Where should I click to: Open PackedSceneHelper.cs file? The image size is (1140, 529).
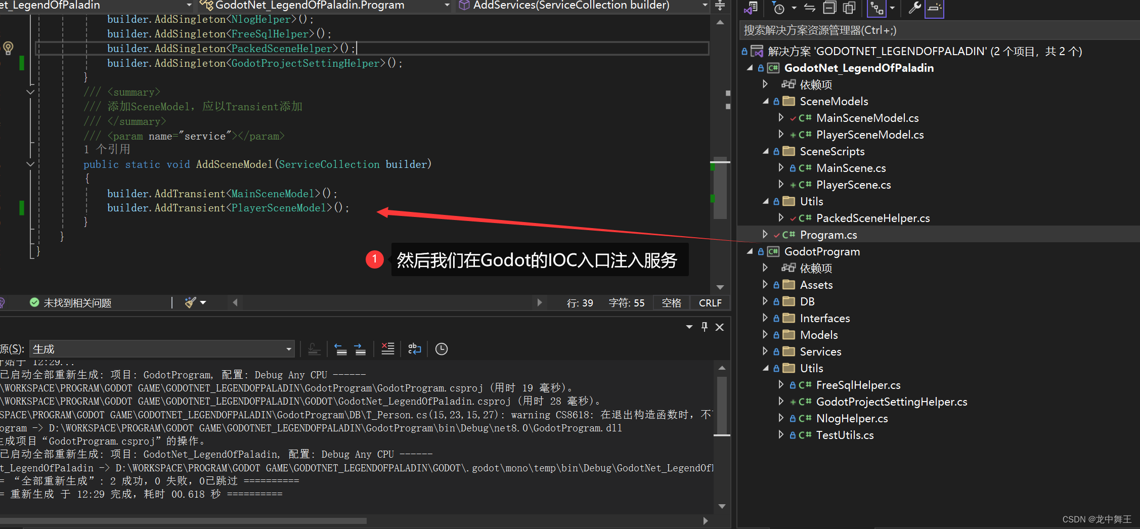click(x=873, y=218)
